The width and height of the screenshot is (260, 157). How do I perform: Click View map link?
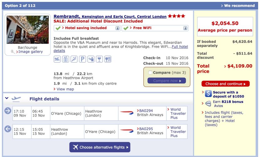point(65,89)
